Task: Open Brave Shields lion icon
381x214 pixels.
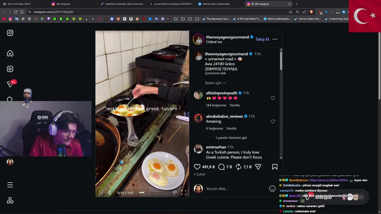Action: pyautogui.click(x=311, y=12)
